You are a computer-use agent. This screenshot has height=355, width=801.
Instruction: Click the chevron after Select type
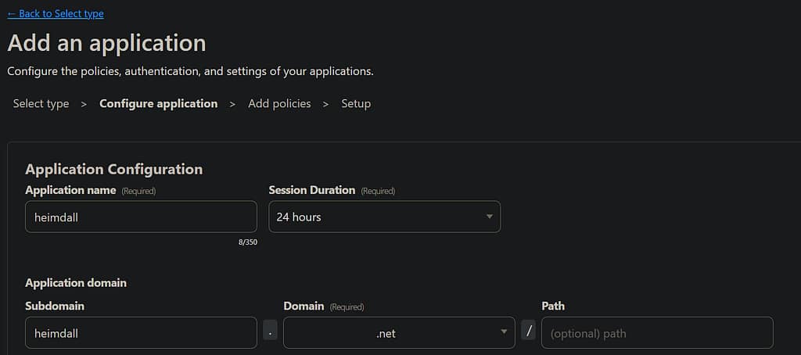coord(84,104)
